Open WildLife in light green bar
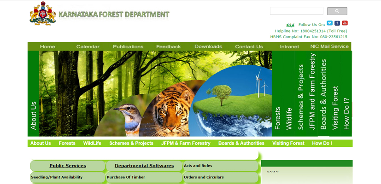Screen dimensions: 381x184 click(92, 143)
